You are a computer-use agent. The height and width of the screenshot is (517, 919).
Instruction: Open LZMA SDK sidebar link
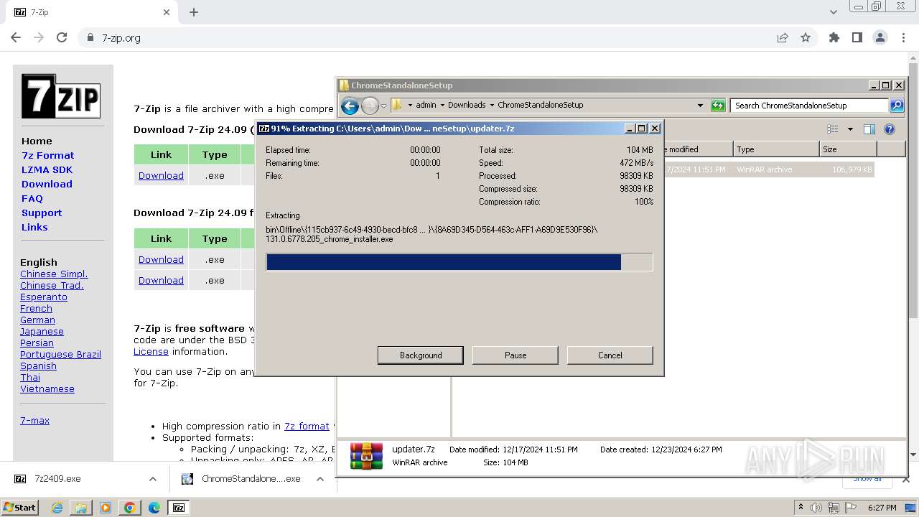(x=47, y=169)
